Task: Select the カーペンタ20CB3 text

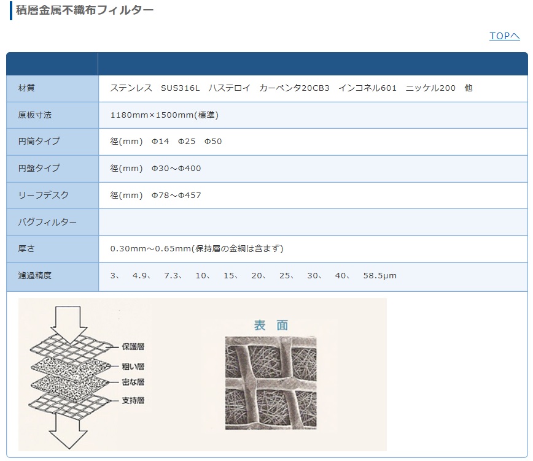Action: [294, 88]
